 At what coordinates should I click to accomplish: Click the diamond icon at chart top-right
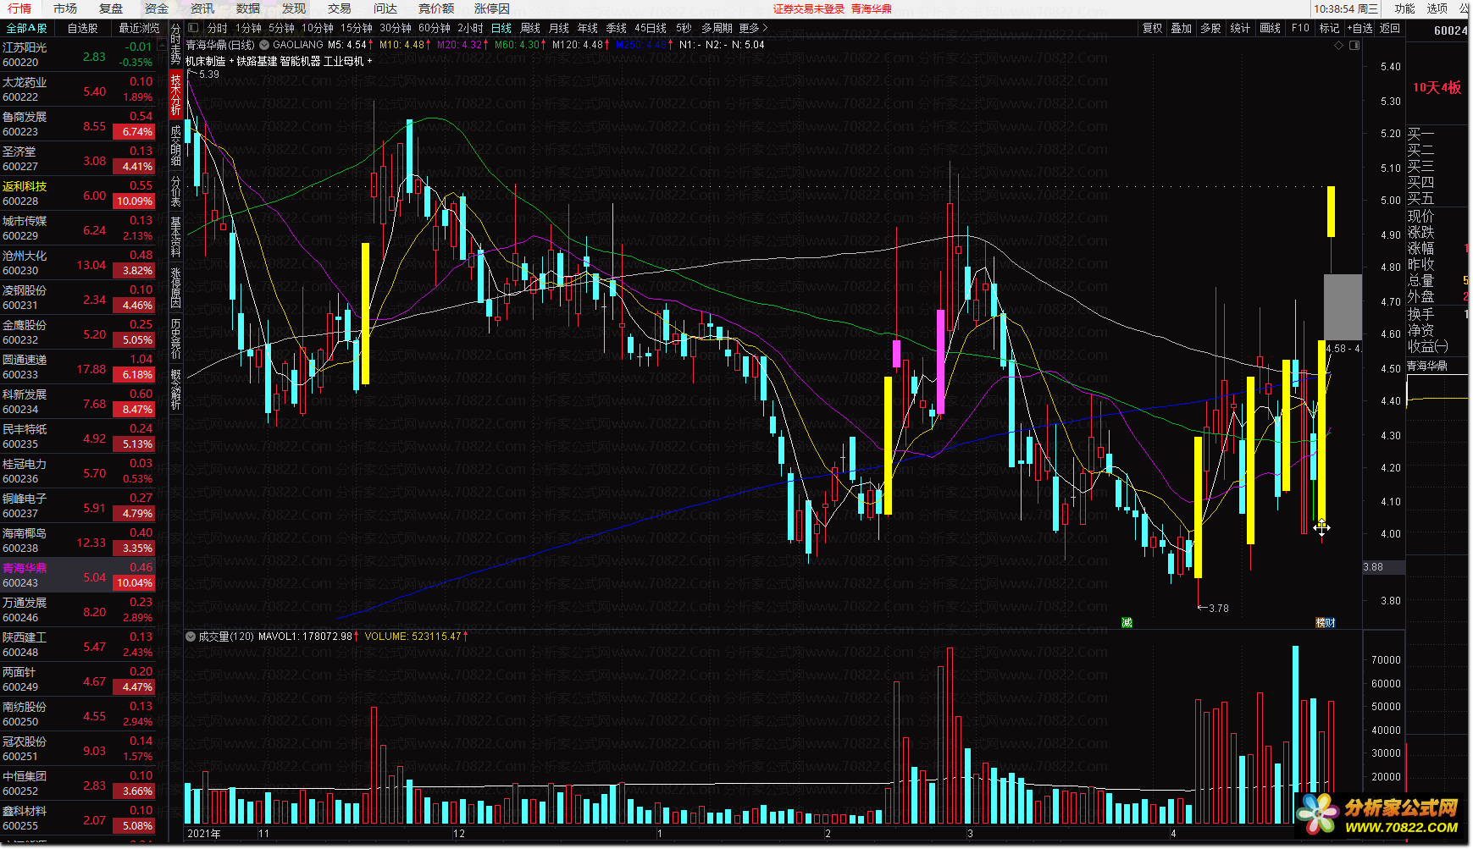(1339, 46)
